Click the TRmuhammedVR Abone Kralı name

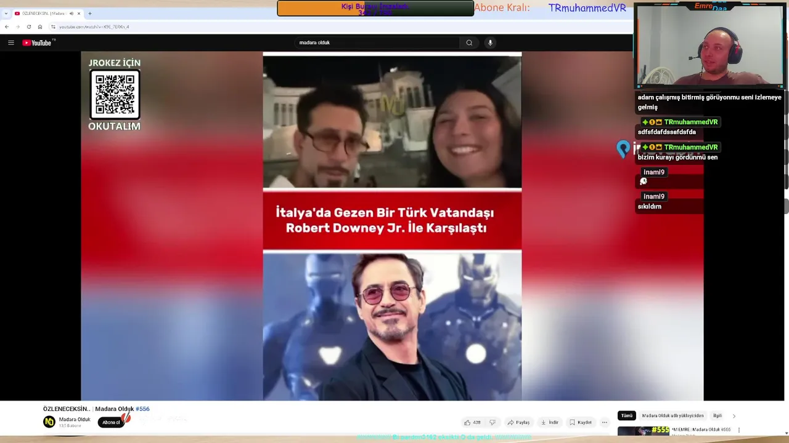tap(587, 8)
